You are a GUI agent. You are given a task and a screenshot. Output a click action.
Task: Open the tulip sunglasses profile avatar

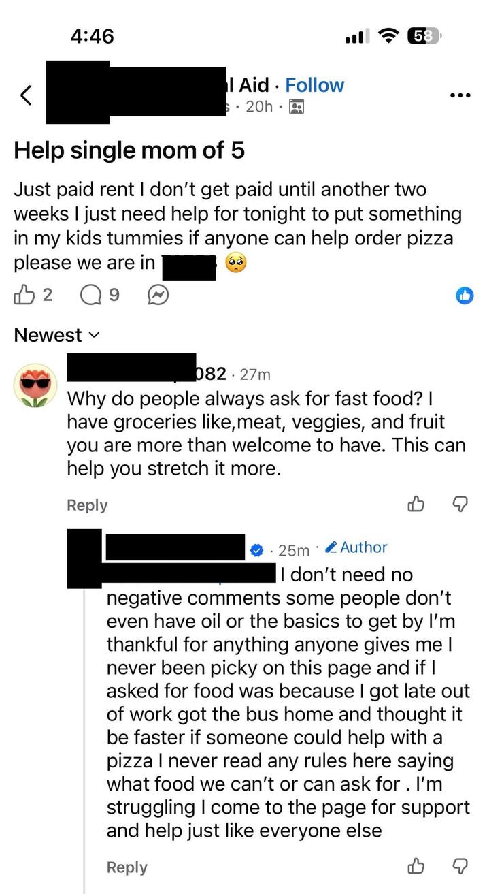click(x=34, y=386)
